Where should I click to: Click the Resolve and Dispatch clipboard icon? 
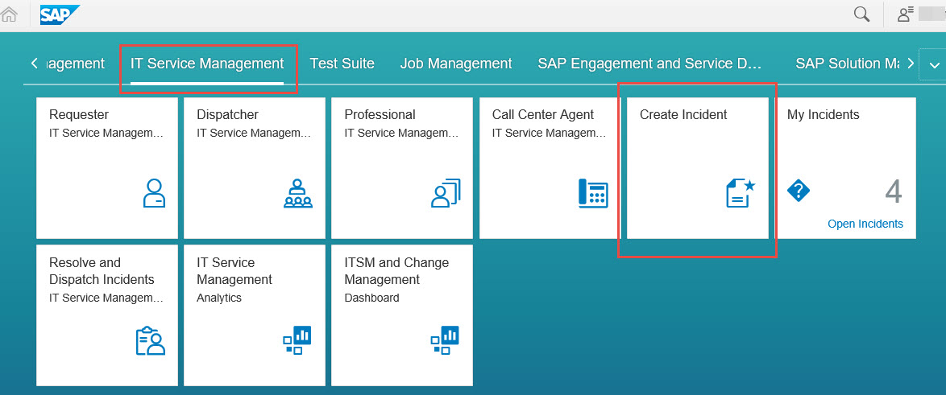coord(150,340)
